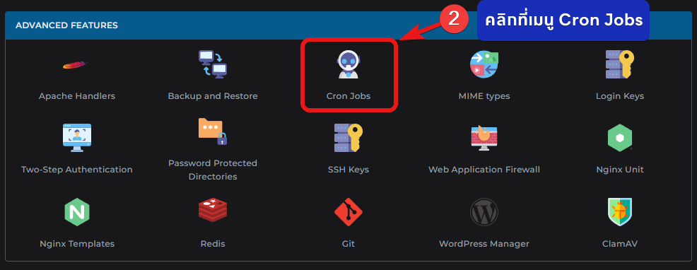Click the Login Keys label
This screenshot has height=270, width=697.
pos(620,96)
